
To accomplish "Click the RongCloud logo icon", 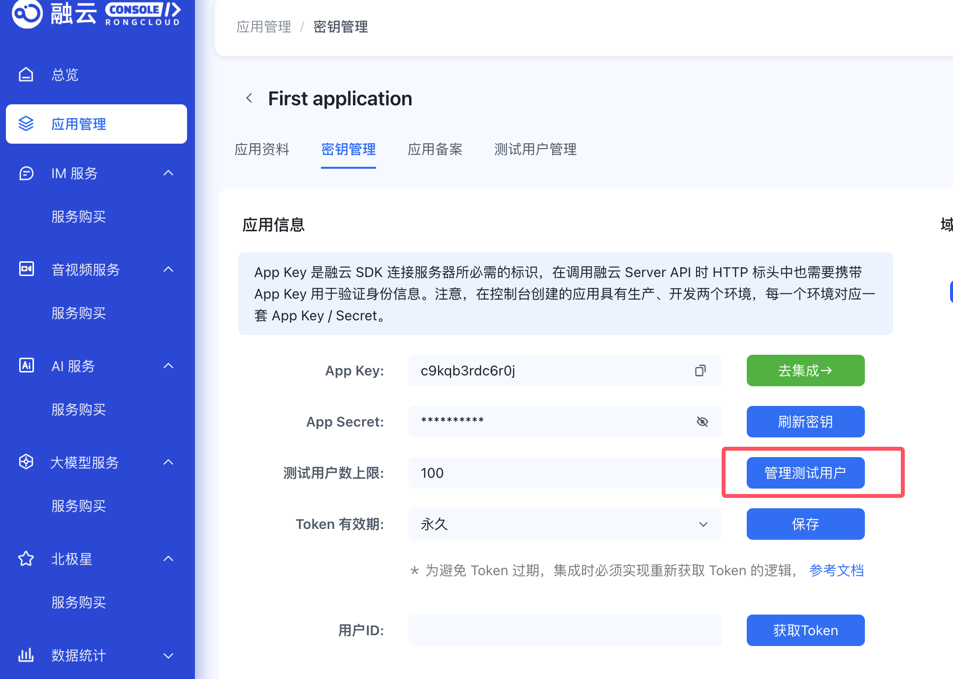I will tap(27, 13).
